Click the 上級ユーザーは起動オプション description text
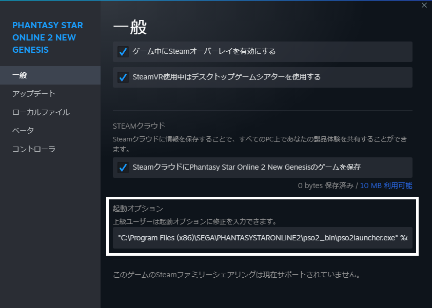Image resolution: width=432 pixels, height=308 pixels. click(195, 221)
